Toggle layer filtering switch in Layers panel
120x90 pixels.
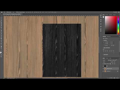tap(116, 60)
